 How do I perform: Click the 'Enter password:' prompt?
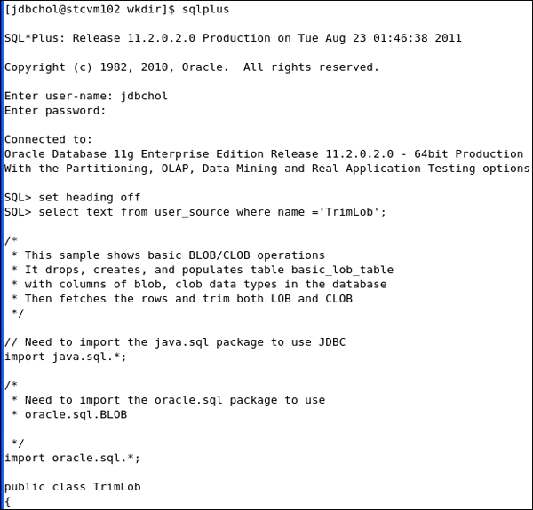55,111
